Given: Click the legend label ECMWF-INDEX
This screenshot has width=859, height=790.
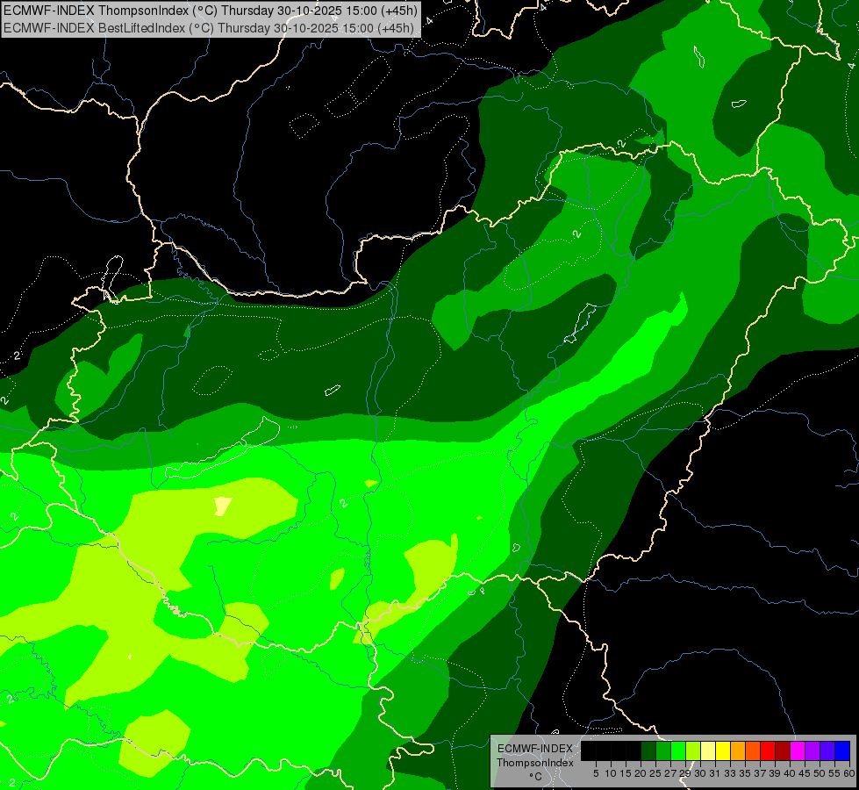Looking at the screenshot, I should 535,749.
